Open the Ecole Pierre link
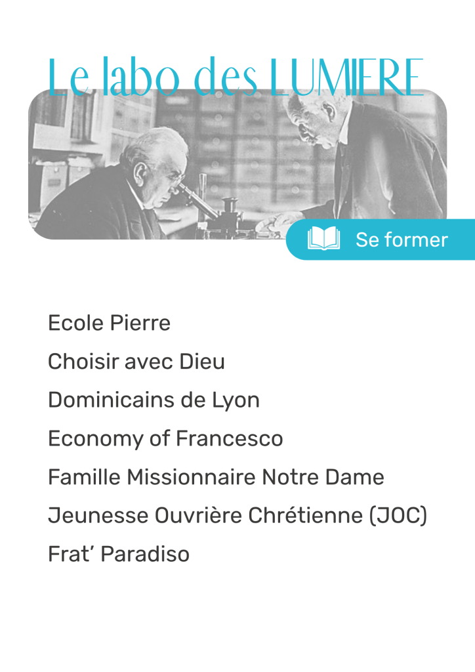The width and height of the screenshot is (475, 672). pos(109,323)
